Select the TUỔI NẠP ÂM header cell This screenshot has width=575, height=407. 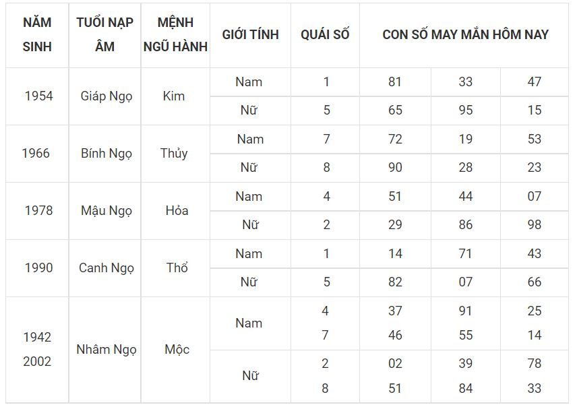point(105,35)
